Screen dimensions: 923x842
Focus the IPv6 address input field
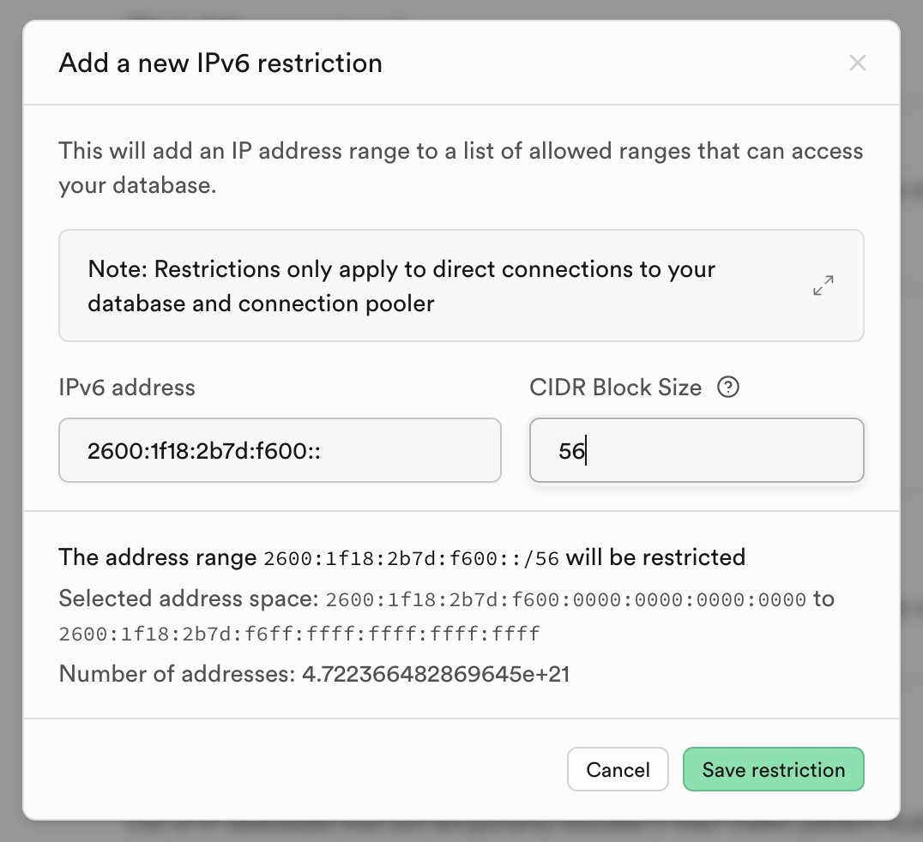pyautogui.click(x=280, y=450)
